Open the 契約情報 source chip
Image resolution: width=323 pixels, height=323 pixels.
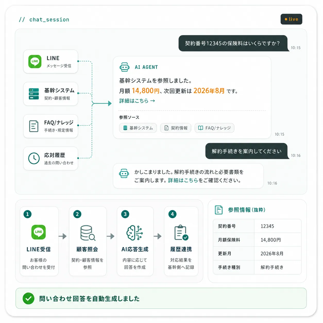pos(176,128)
